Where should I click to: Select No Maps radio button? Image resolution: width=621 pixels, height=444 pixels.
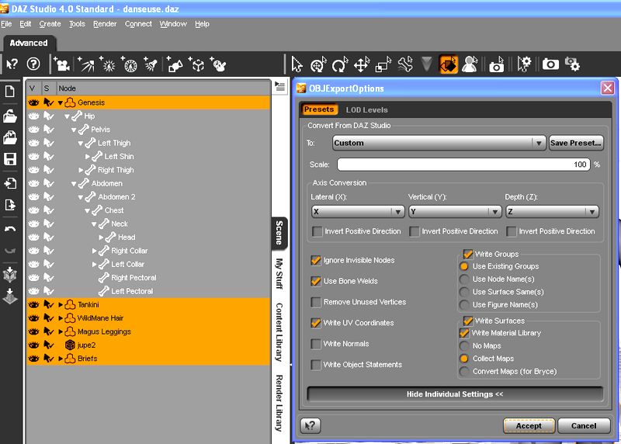pos(464,345)
